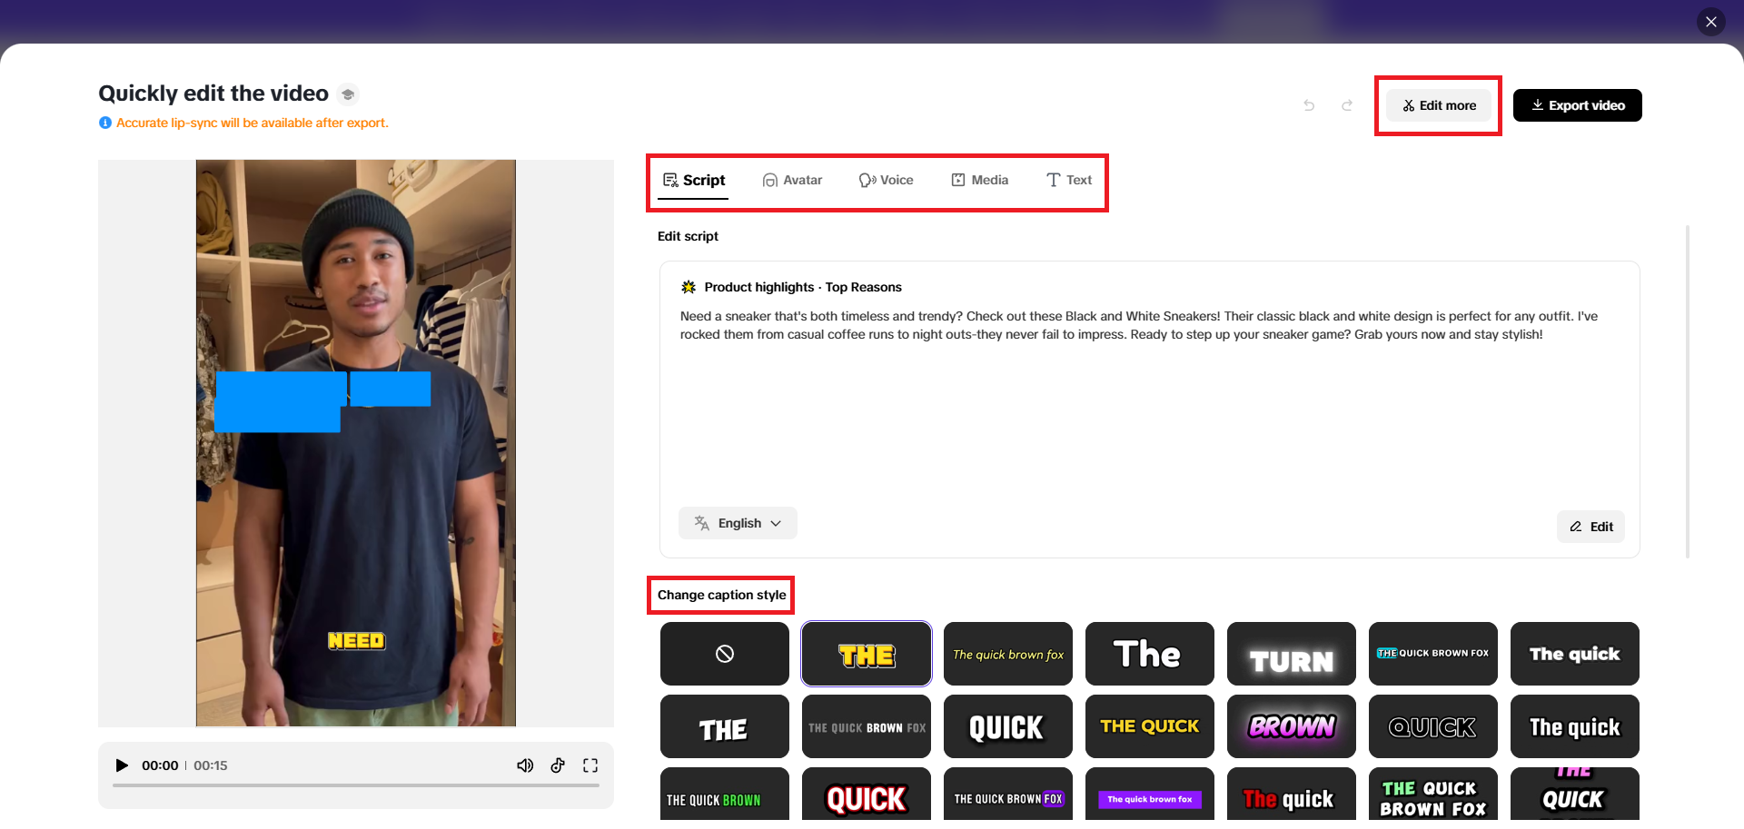Pick the yellow italic 'The quick brown fox' style
Screen dimensions: 1744x829
point(1008,654)
